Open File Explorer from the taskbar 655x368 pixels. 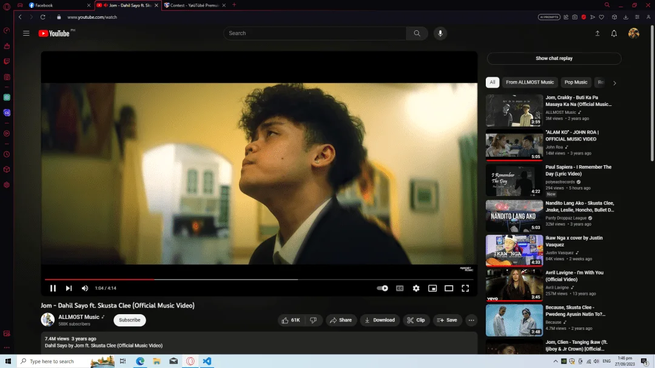tap(156, 361)
